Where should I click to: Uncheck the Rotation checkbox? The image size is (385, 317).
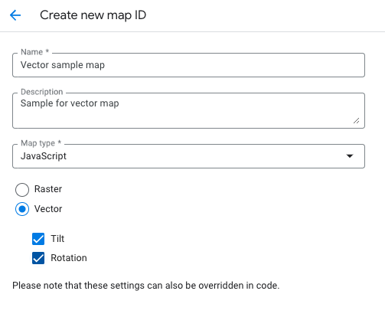(x=38, y=258)
